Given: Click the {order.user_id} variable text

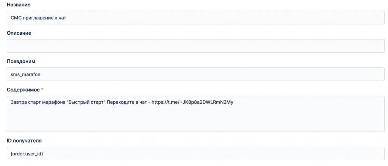Looking at the screenshot, I should [27, 154].
